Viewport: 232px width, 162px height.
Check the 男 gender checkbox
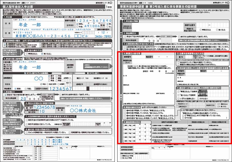107,24
